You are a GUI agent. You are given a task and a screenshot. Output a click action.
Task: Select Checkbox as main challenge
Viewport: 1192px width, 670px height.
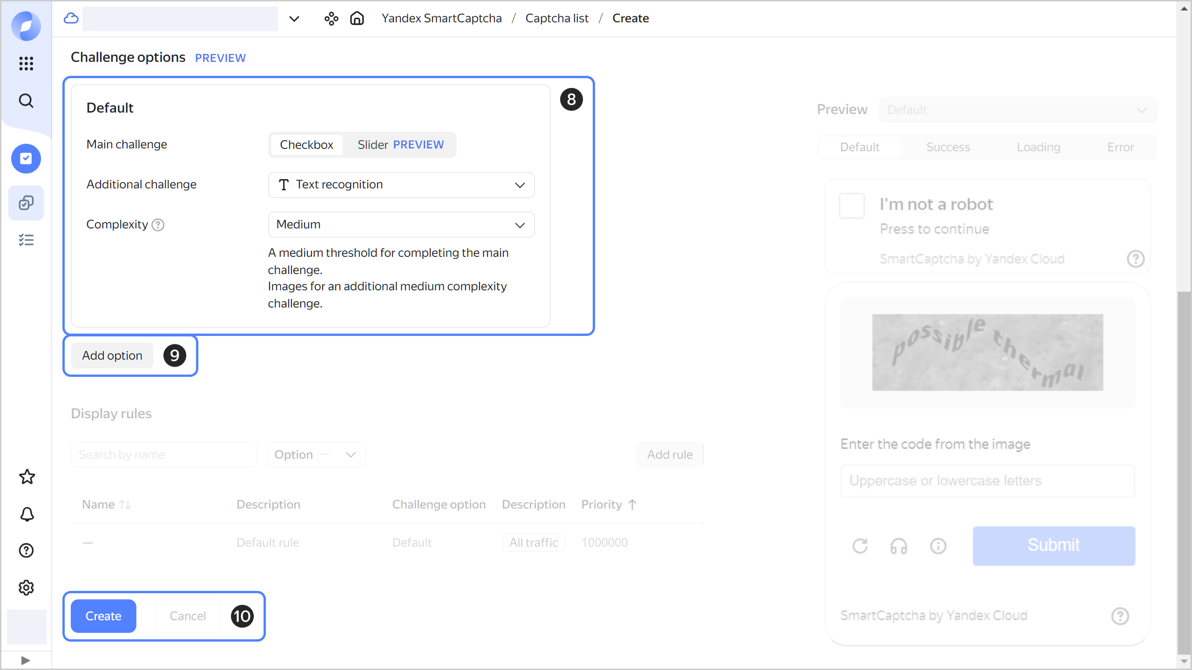pyautogui.click(x=306, y=145)
